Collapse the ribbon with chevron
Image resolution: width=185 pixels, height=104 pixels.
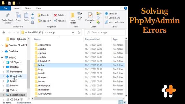click(121, 8)
